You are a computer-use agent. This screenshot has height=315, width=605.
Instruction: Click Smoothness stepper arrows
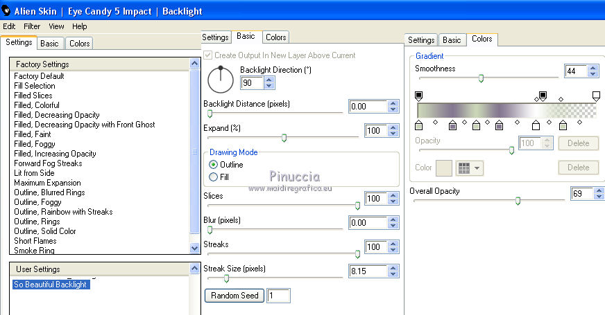(593, 71)
